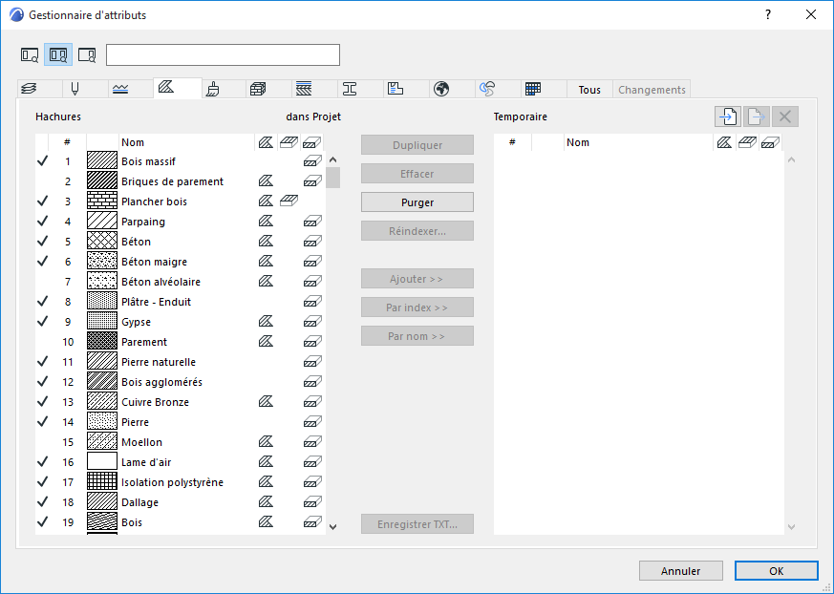Open the Layers attribute tab

point(29,89)
